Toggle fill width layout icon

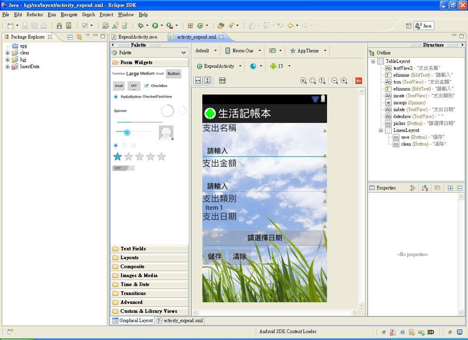[198, 81]
